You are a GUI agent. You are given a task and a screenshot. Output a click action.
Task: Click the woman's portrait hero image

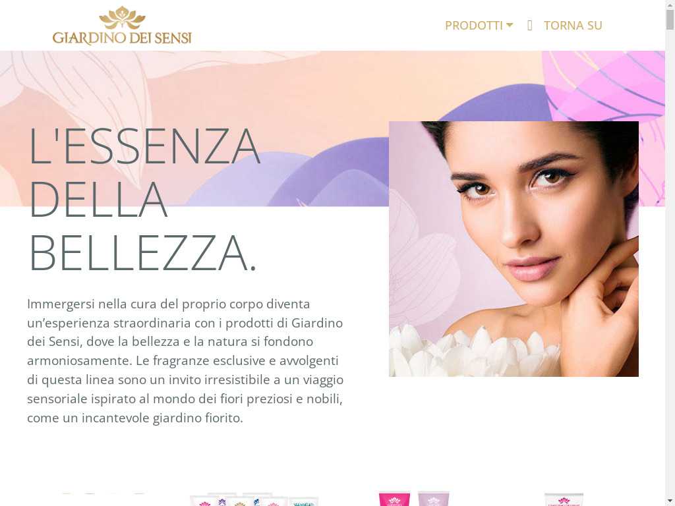pyautogui.click(x=514, y=248)
